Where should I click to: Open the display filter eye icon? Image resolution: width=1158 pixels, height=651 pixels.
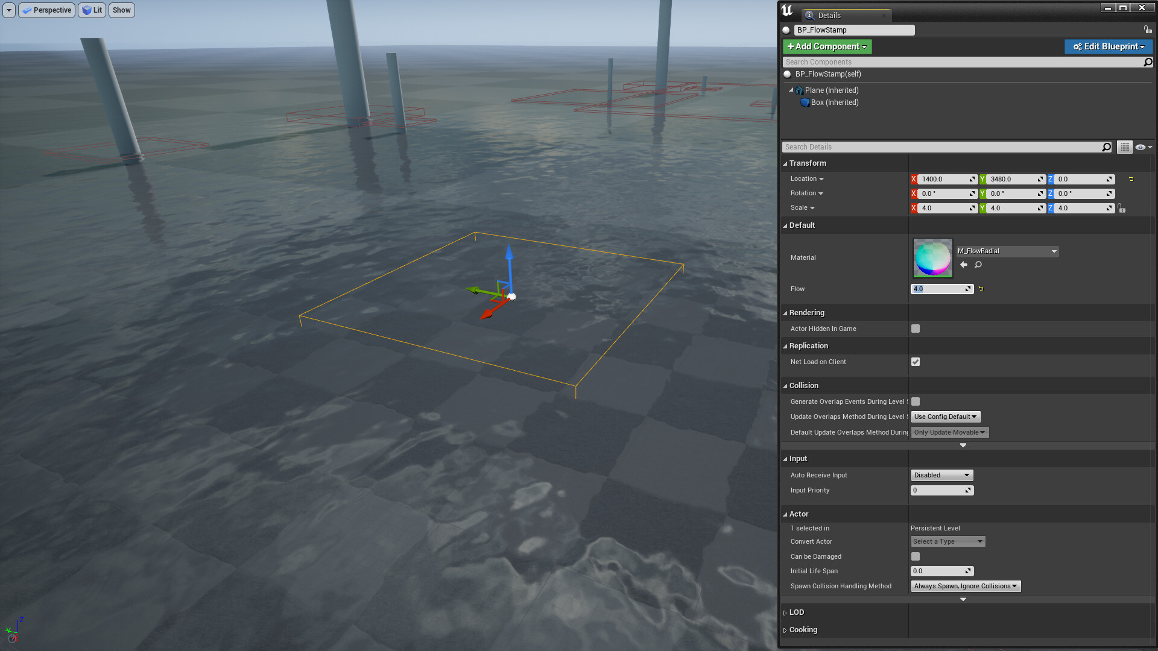click(1141, 146)
